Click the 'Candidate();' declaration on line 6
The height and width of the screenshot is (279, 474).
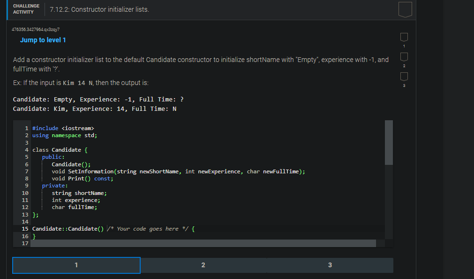click(x=71, y=164)
